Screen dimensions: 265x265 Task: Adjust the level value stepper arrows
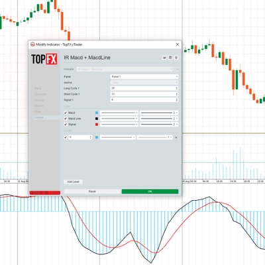pyautogui.click(x=91, y=137)
